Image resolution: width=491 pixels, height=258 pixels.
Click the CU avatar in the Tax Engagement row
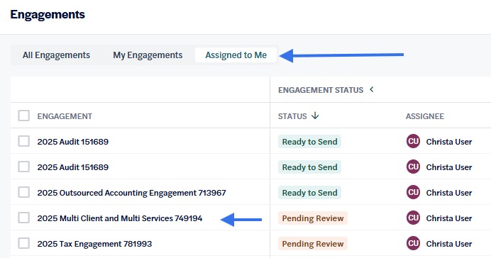pos(413,243)
